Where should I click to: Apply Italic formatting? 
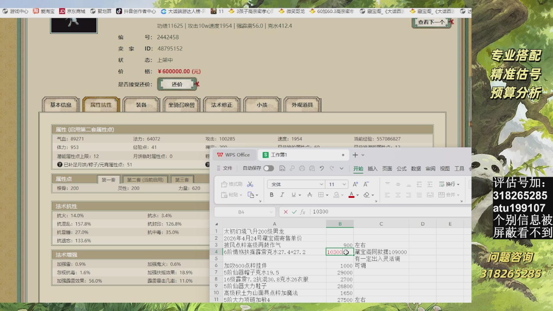(282, 194)
